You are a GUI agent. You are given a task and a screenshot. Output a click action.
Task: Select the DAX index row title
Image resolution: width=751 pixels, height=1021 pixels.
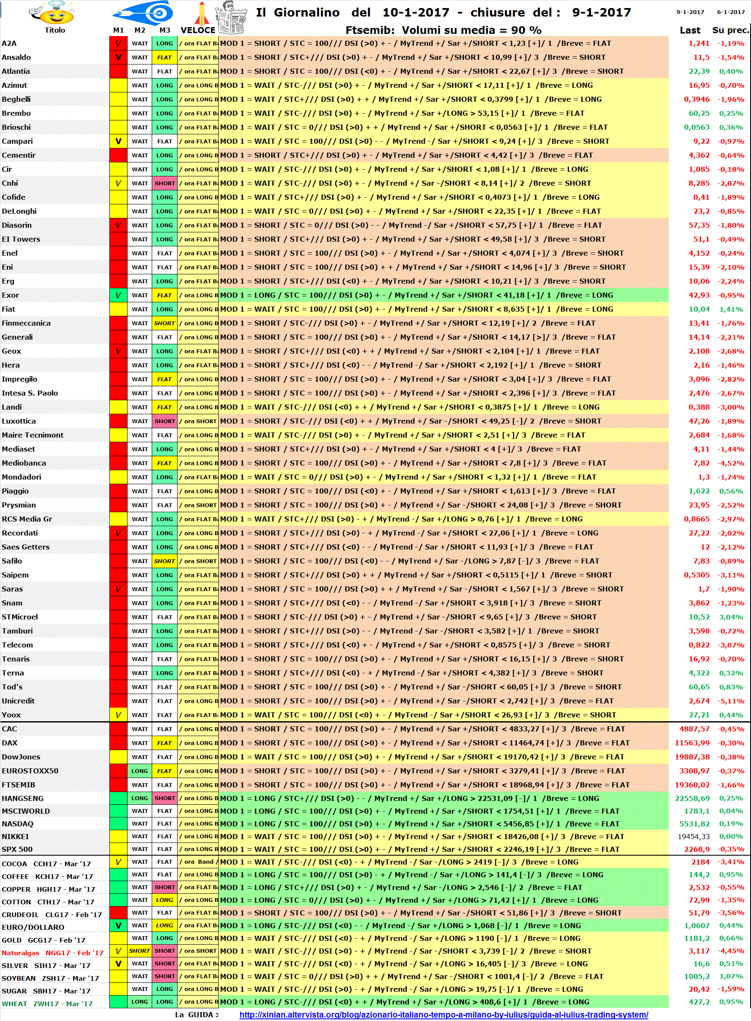(x=10, y=743)
